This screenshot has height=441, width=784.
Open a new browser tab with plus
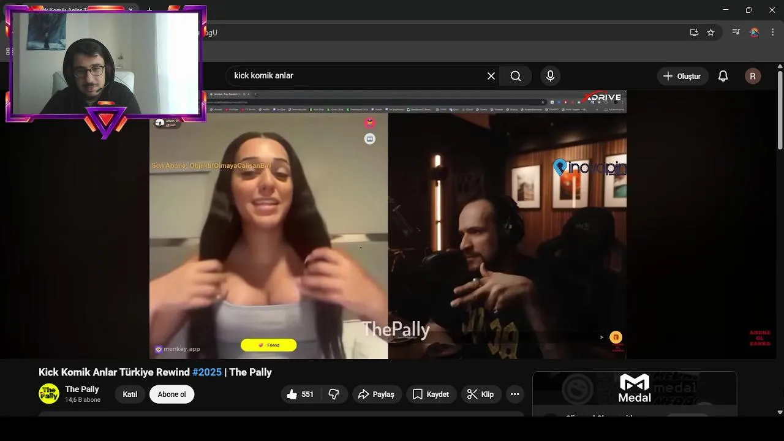[149, 10]
